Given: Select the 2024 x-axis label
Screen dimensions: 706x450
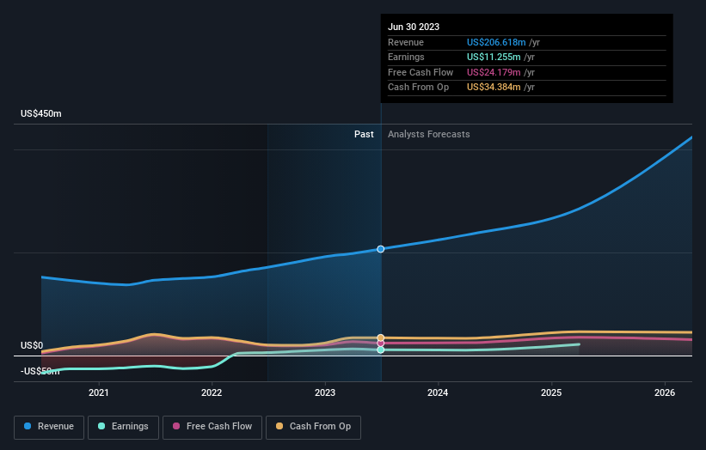Looking at the screenshot, I should pos(438,392).
